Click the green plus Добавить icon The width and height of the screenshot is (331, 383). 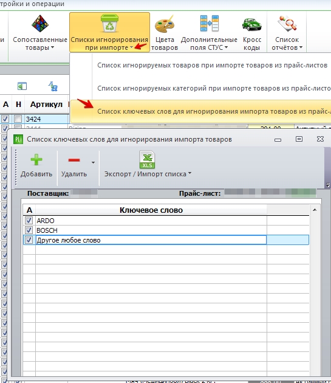point(36,160)
